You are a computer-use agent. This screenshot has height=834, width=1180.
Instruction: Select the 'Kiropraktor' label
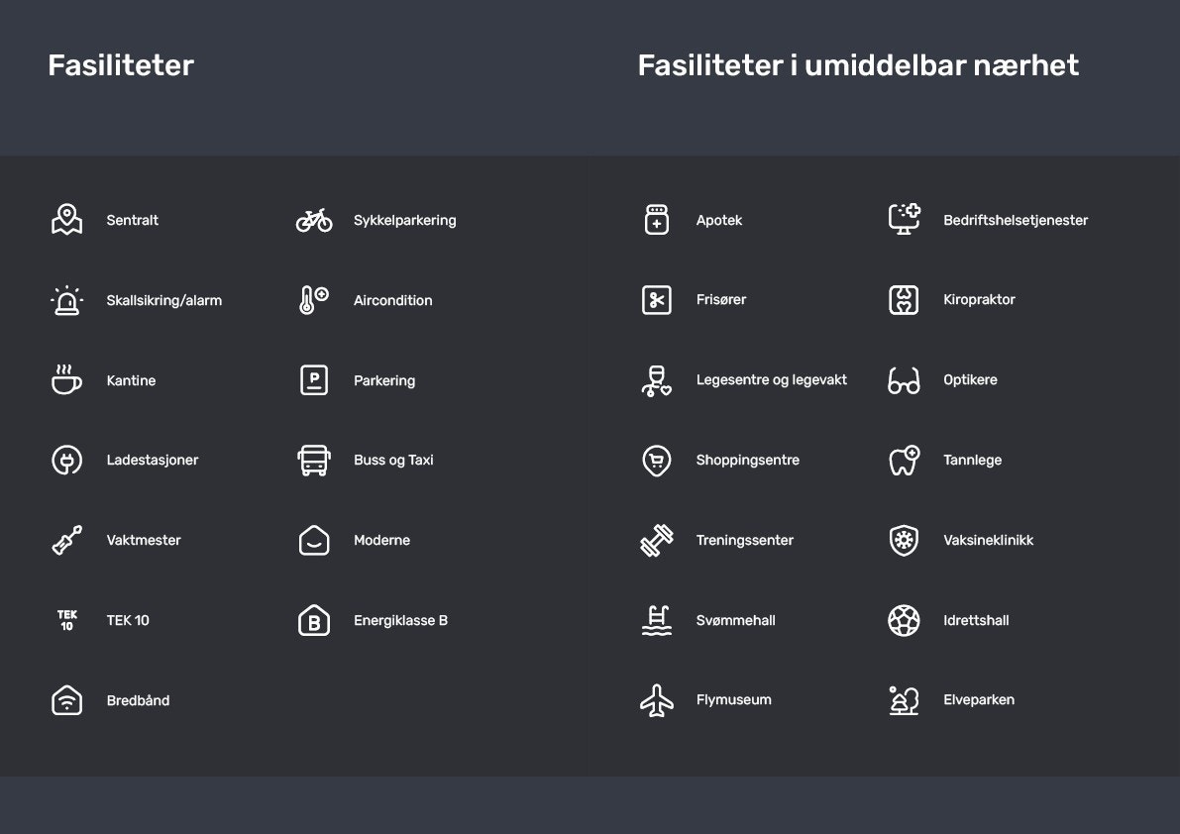(x=979, y=299)
